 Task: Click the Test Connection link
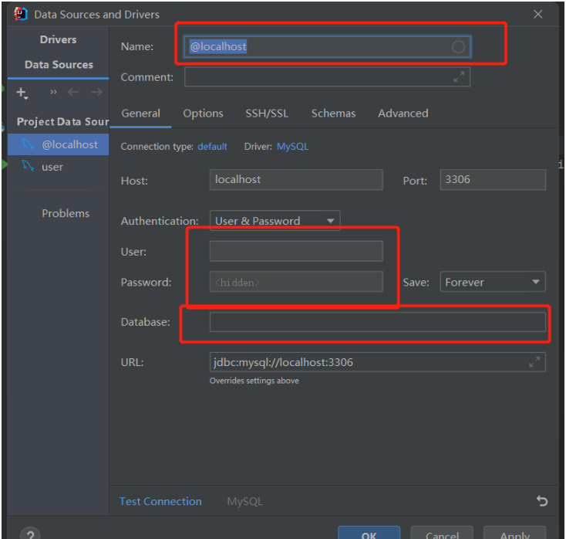[160, 501]
